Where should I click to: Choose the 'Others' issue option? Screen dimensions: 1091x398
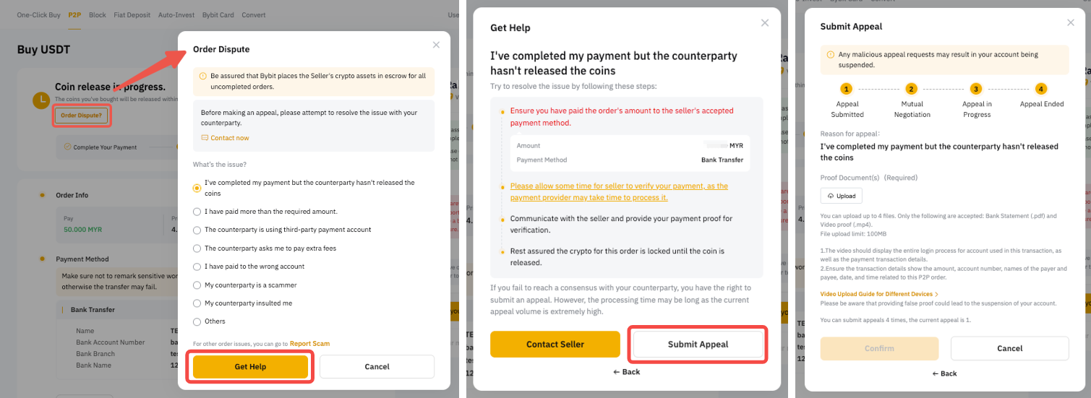(x=197, y=321)
